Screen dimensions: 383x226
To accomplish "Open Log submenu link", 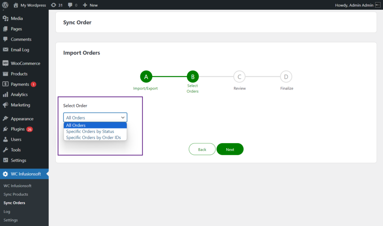I will (x=7, y=211).
